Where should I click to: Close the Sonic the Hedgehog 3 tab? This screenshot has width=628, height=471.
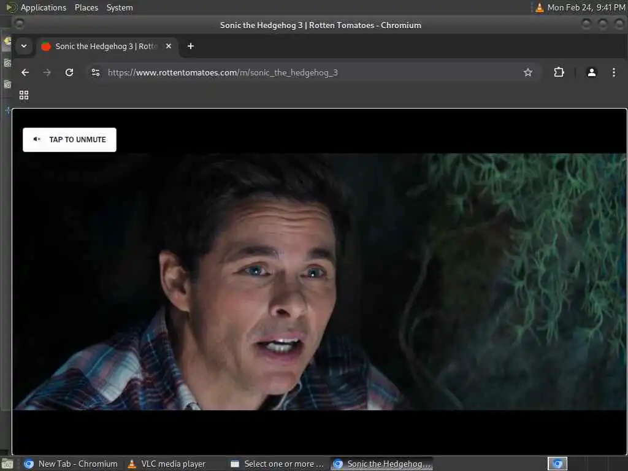click(169, 46)
